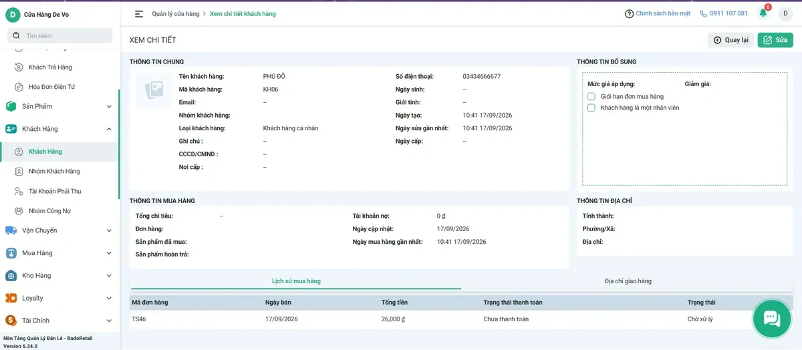Click Chưa thanh toán status cell
This screenshot has height=350, width=802.
506,319
